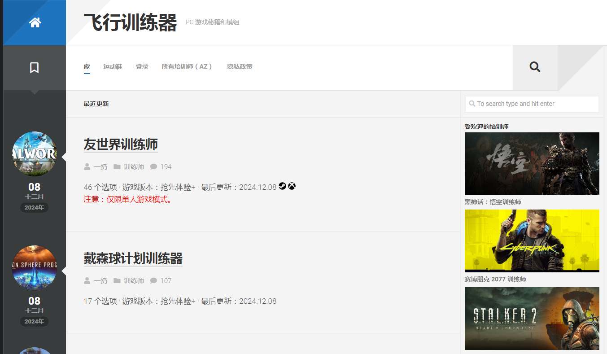Click the Palworld round avatar thumbnail

point(35,154)
